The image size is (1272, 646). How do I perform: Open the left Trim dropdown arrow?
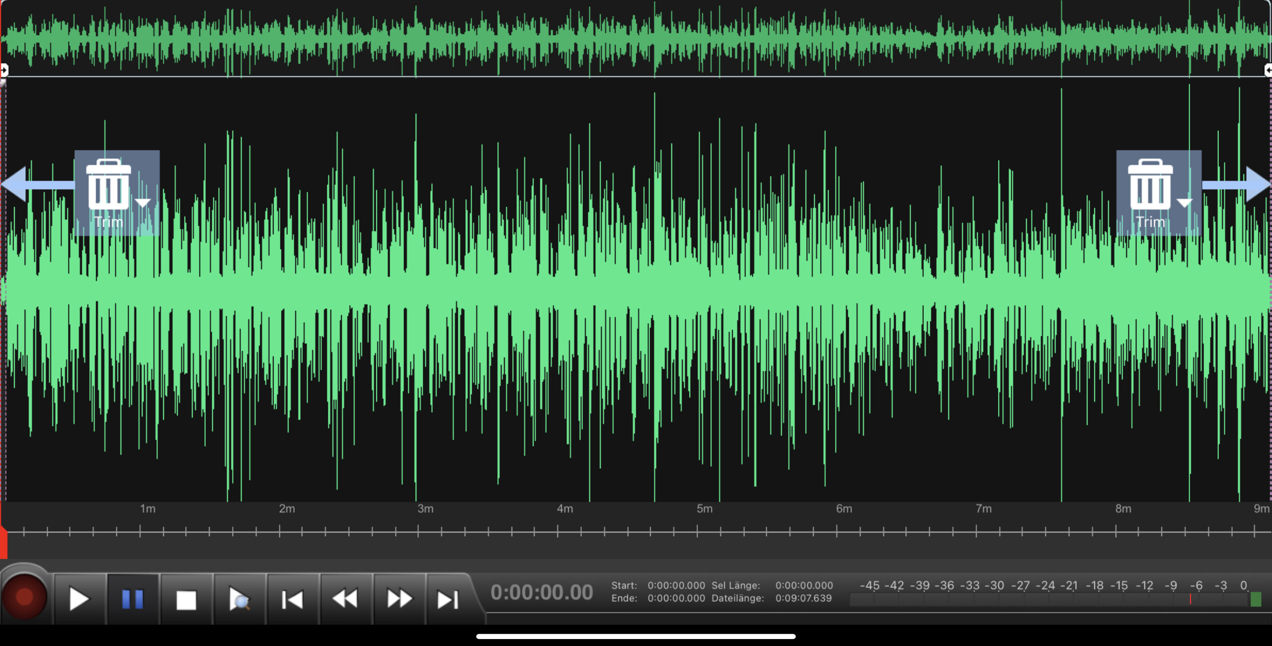click(x=143, y=203)
